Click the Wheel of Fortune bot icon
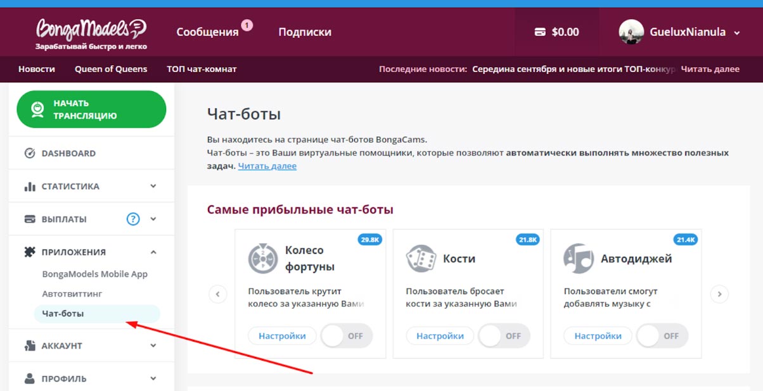Viewport: 763px width, 391px height. tap(263, 258)
